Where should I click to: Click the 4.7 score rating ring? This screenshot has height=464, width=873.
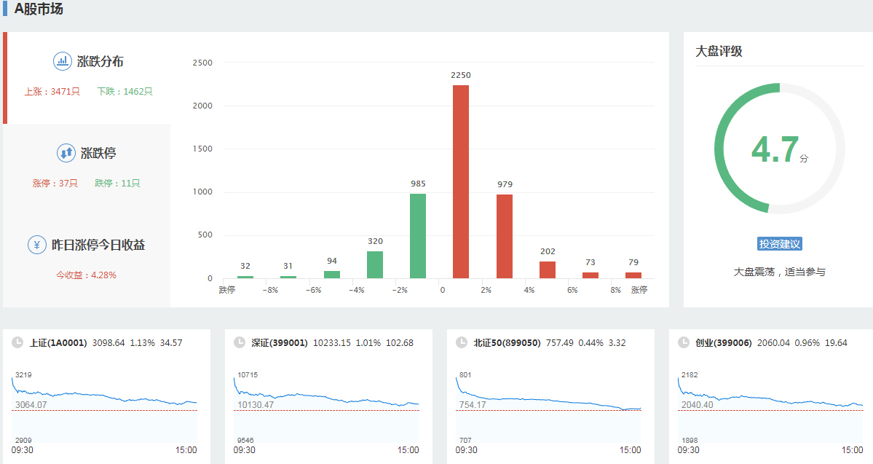pos(779,149)
